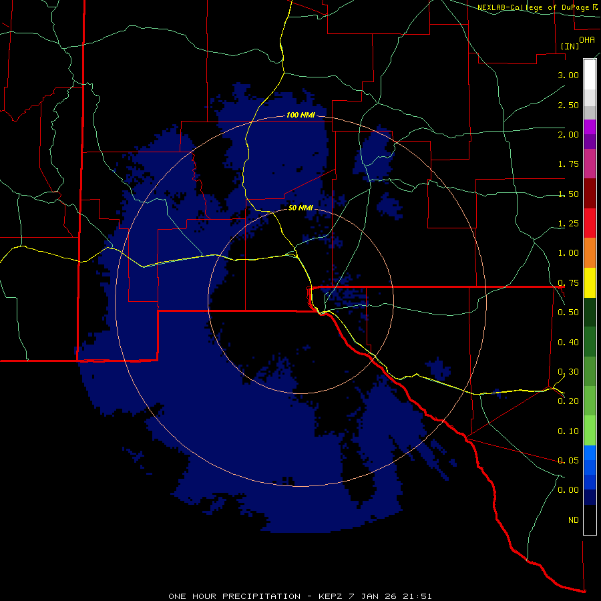Click the 0.20 legend value
This screenshot has height=601, width=601.
coord(568,401)
